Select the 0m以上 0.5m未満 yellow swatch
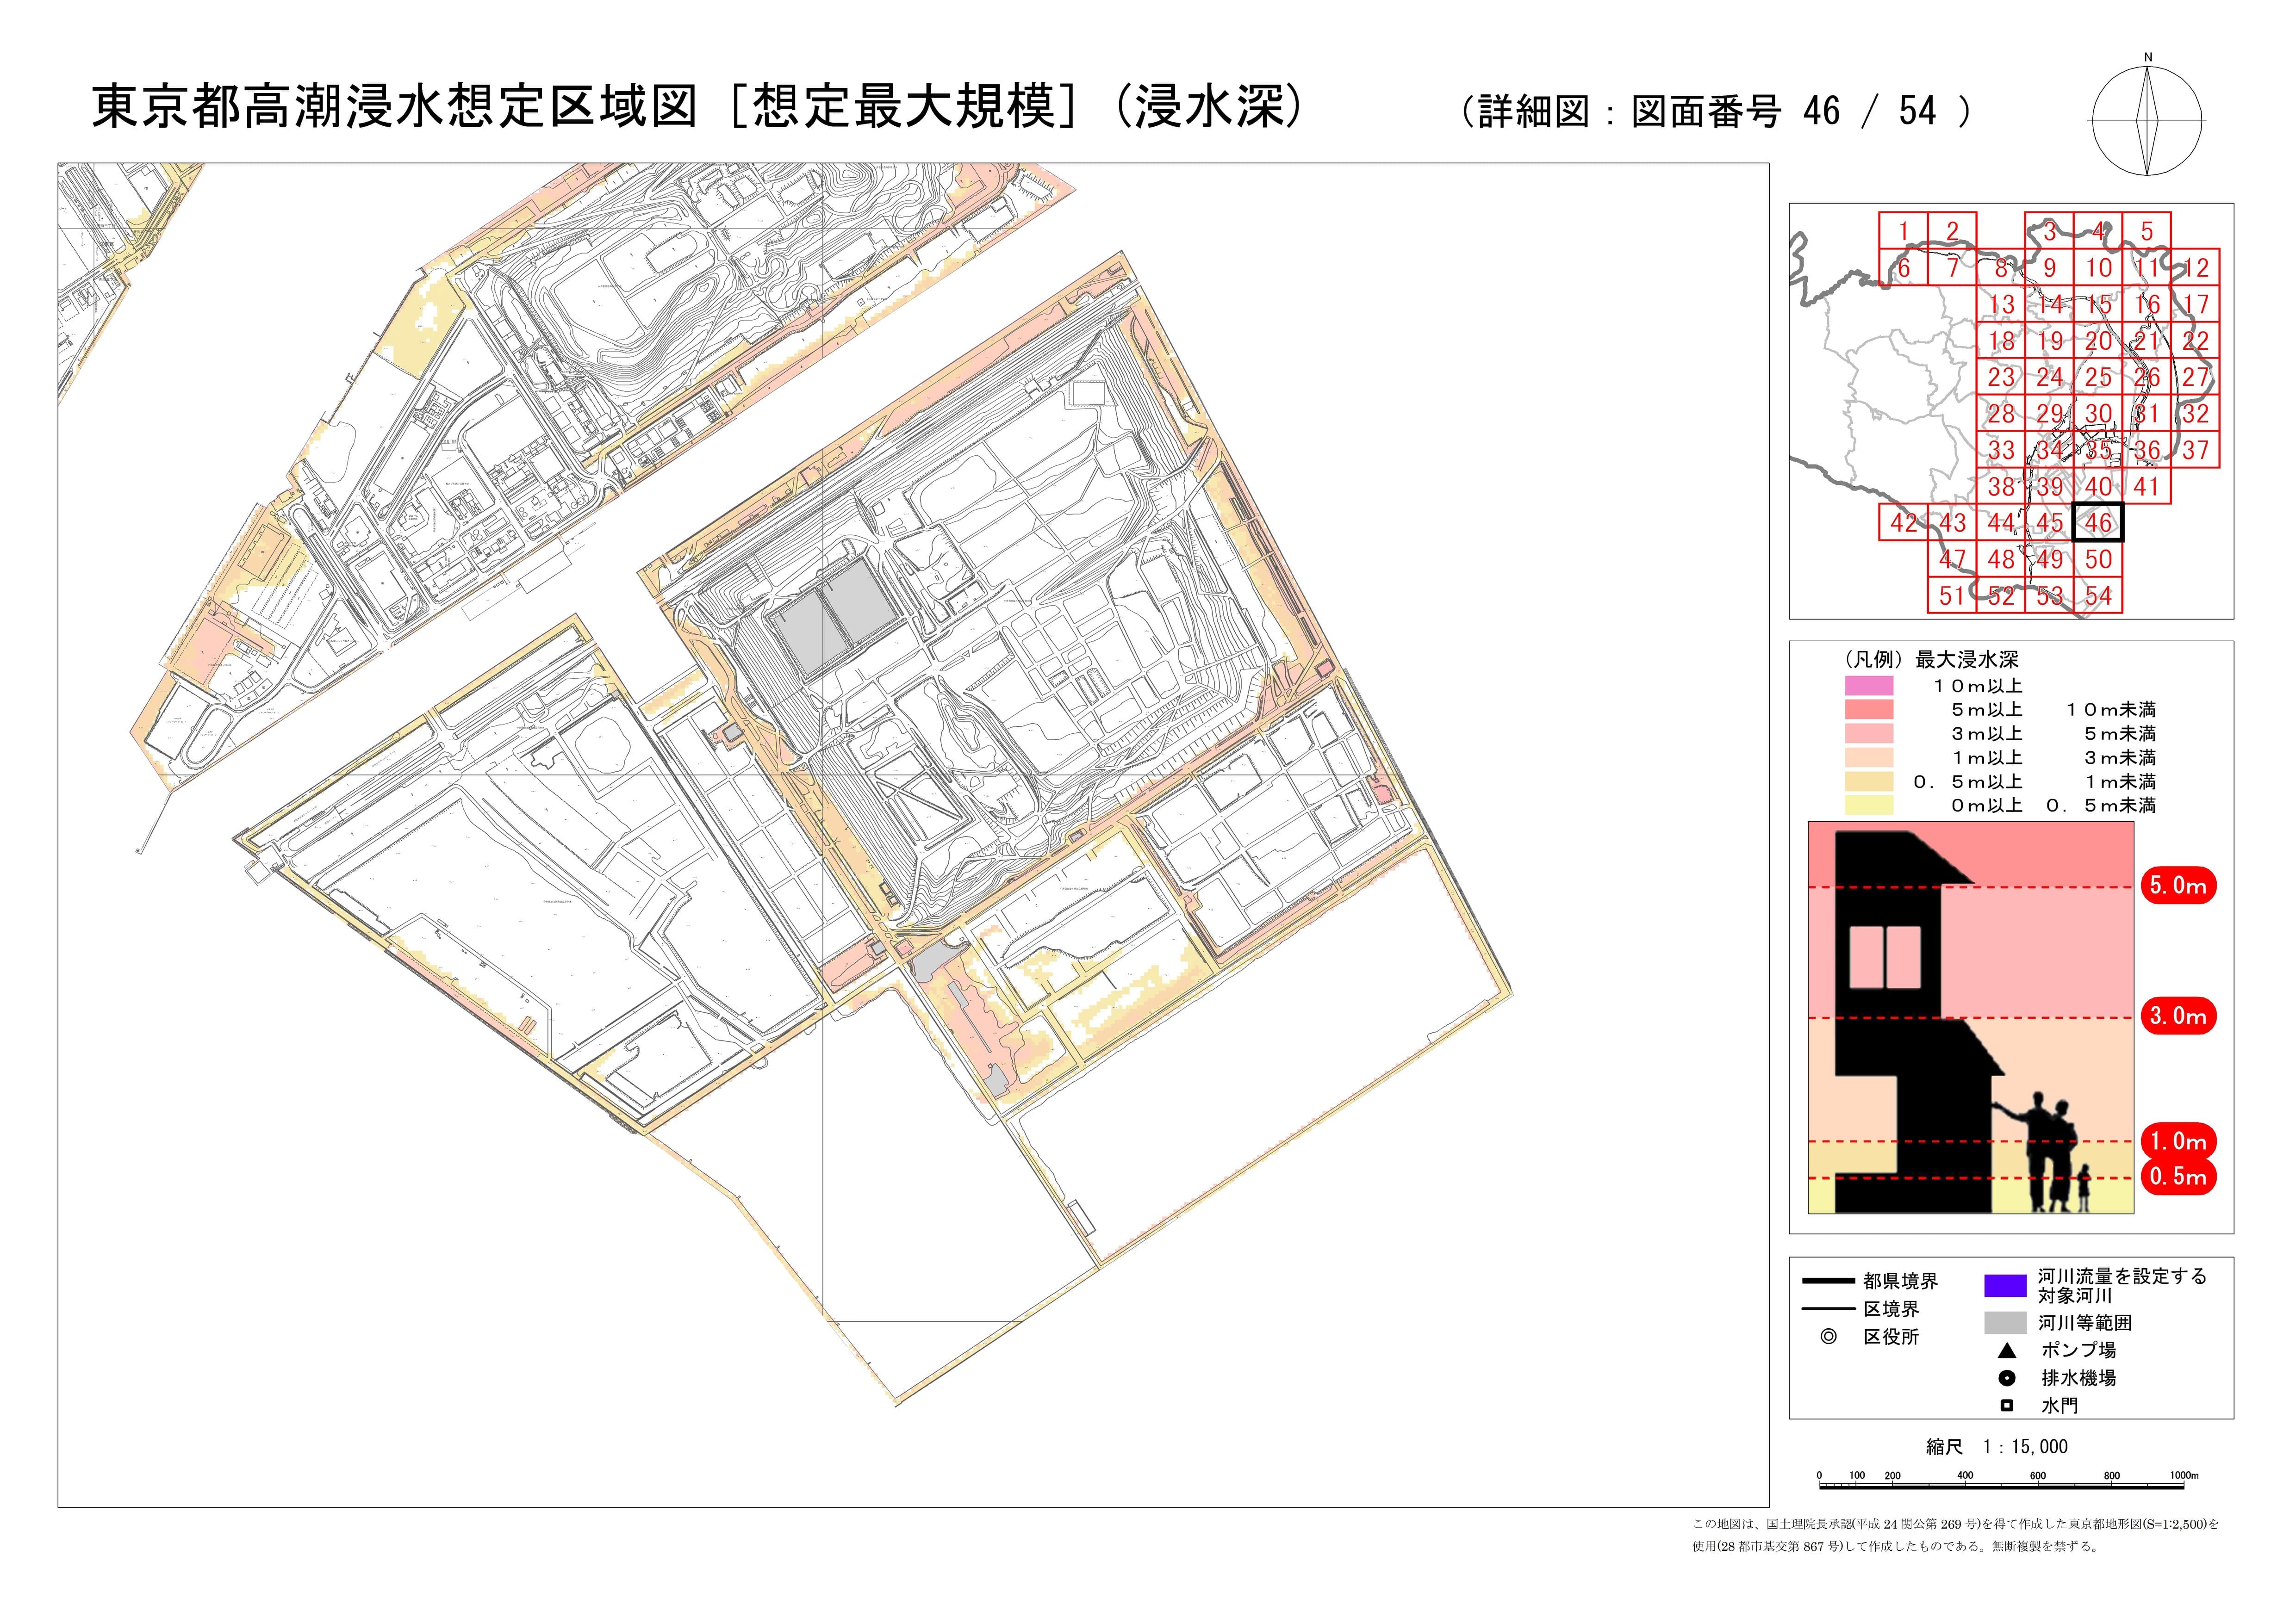Viewport: 2296px width, 1623px height. pyautogui.click(x=1869, y=805)
